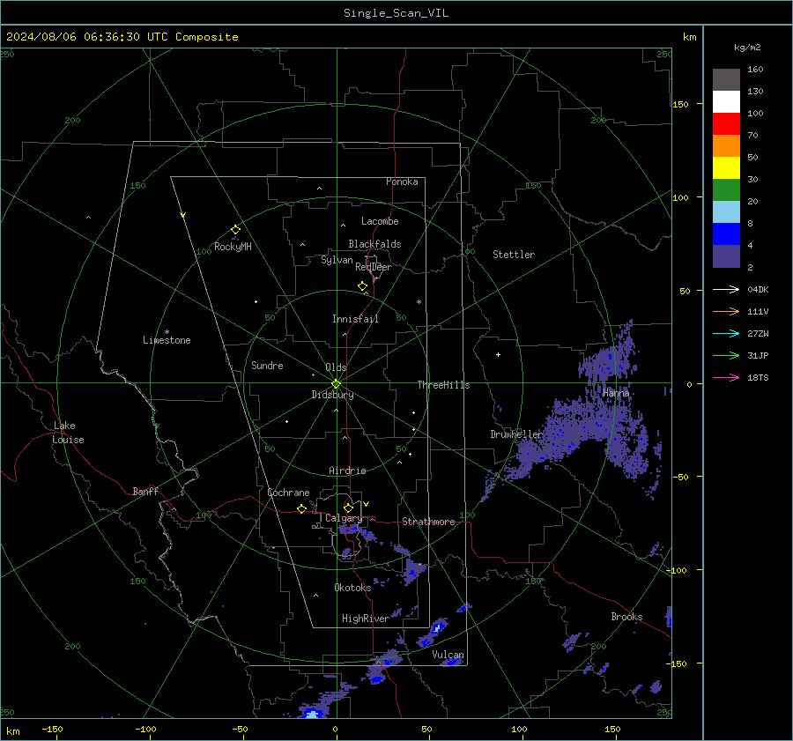Click the Stettler label
This screenshot has width=793, height=741.
(514, 255)
